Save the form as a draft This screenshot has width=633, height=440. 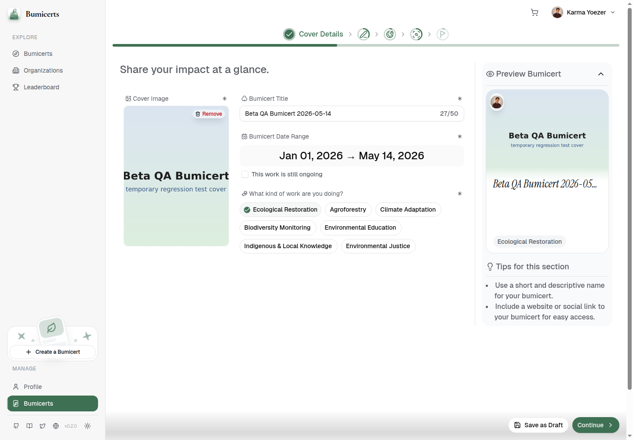(538, 425)
